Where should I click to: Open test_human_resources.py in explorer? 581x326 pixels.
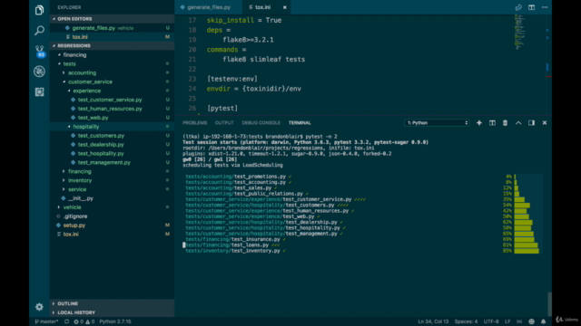pyautogui.click(x=112, y=109)
